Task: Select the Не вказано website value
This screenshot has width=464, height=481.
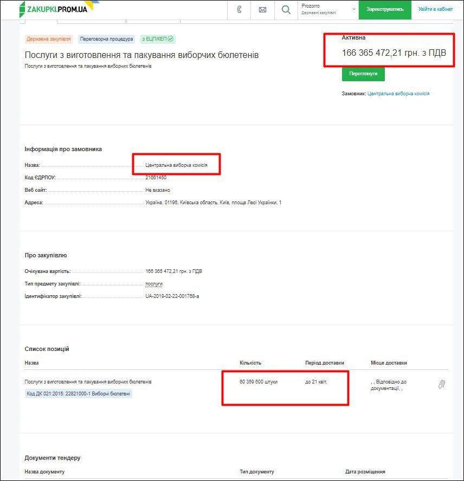Action: 158,190
